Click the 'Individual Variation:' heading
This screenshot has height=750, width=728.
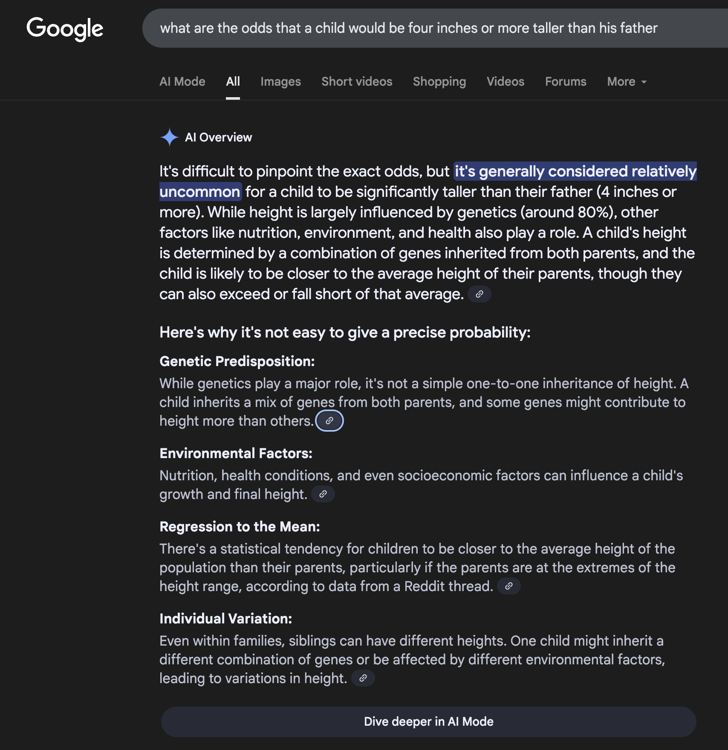click(226, 619)
